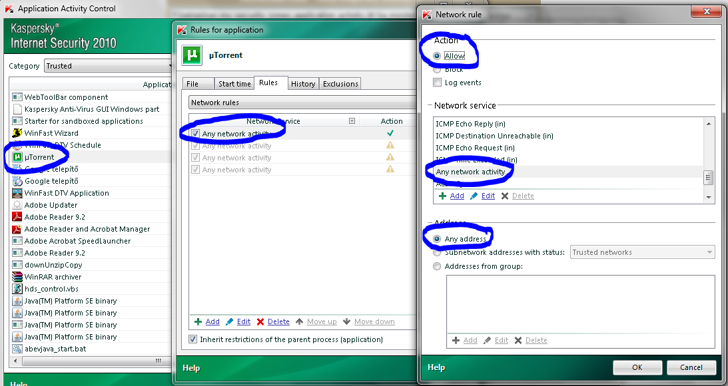Click Add link under network rules list
Image resolution: width=728 pixels, height=386 pixels.
[x=212, y=321]
